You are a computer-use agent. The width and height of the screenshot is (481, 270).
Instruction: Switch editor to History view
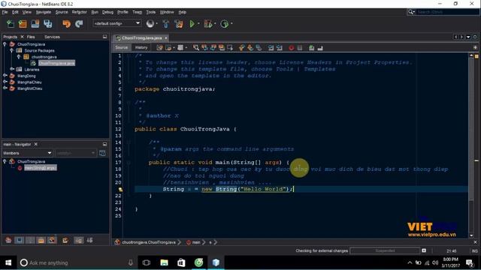[x=141, y=47]
